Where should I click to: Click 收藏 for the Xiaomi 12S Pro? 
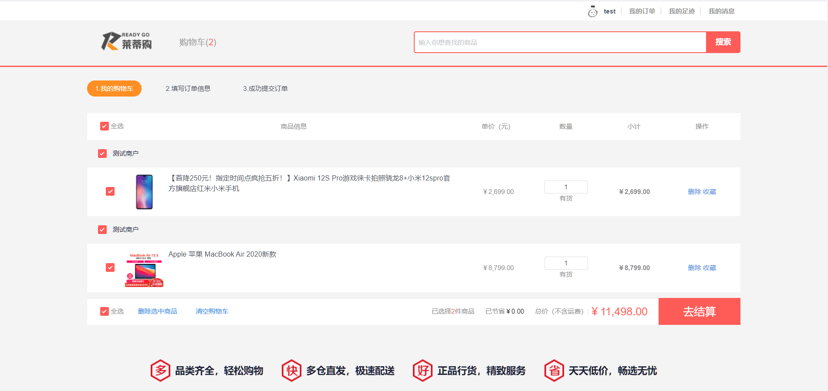[710, 192]
